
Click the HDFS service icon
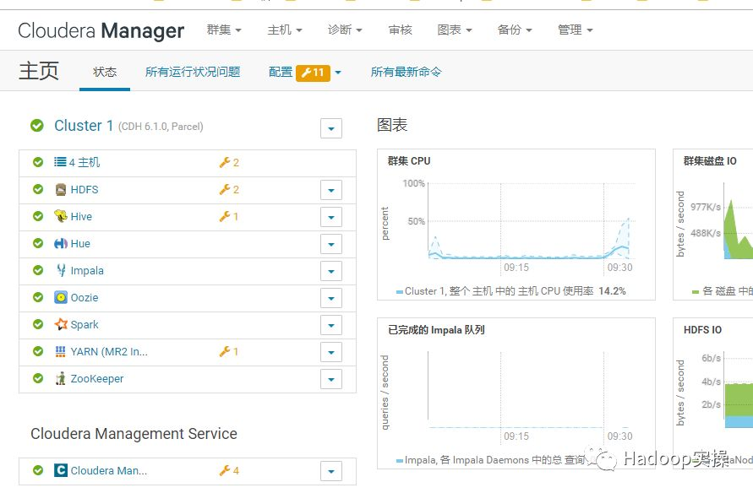[61, 189]
